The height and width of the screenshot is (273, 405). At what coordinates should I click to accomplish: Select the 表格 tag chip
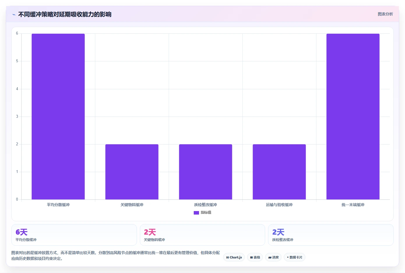[x=255, y=257]
